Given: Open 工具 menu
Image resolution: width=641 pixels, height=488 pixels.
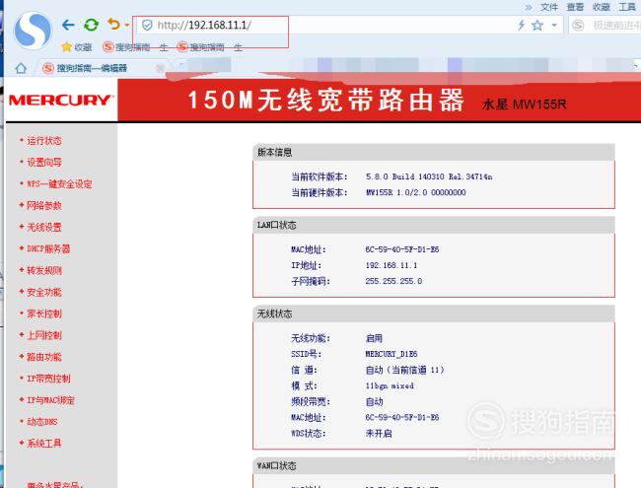Looking at the screenshot, I should coord(627,7).
